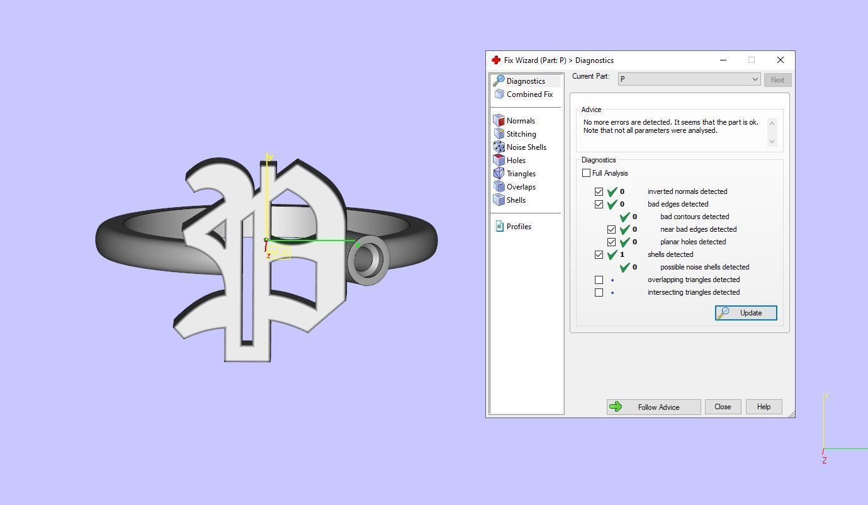868x505 pixels.
Task: Uncheck planar holes detected checkbox
Action: (612, 242)
